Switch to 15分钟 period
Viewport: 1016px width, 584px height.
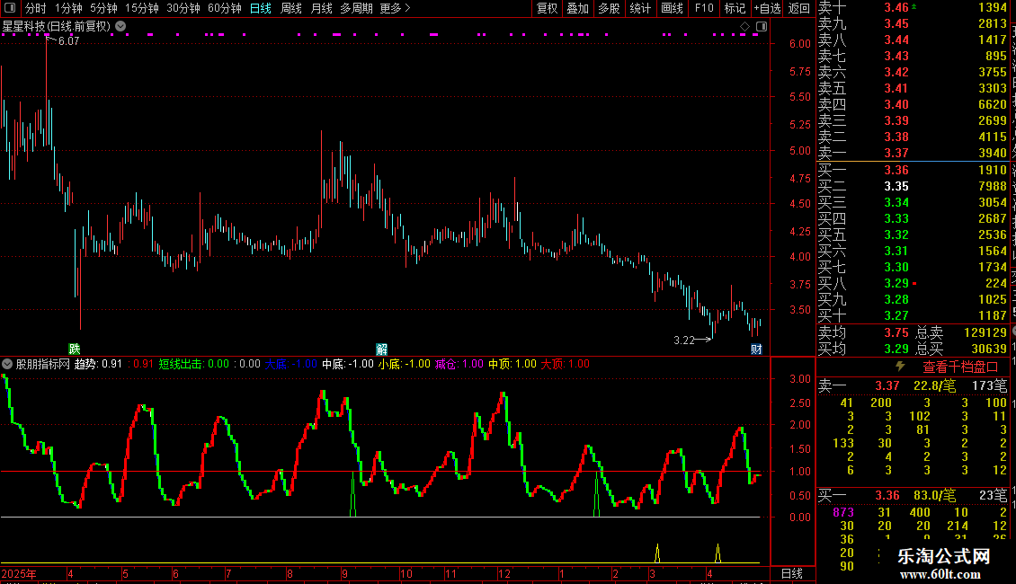141,8
